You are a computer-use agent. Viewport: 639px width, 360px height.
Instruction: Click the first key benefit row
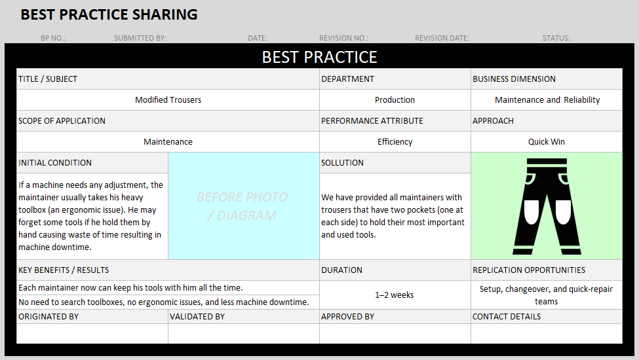point(168,288)
